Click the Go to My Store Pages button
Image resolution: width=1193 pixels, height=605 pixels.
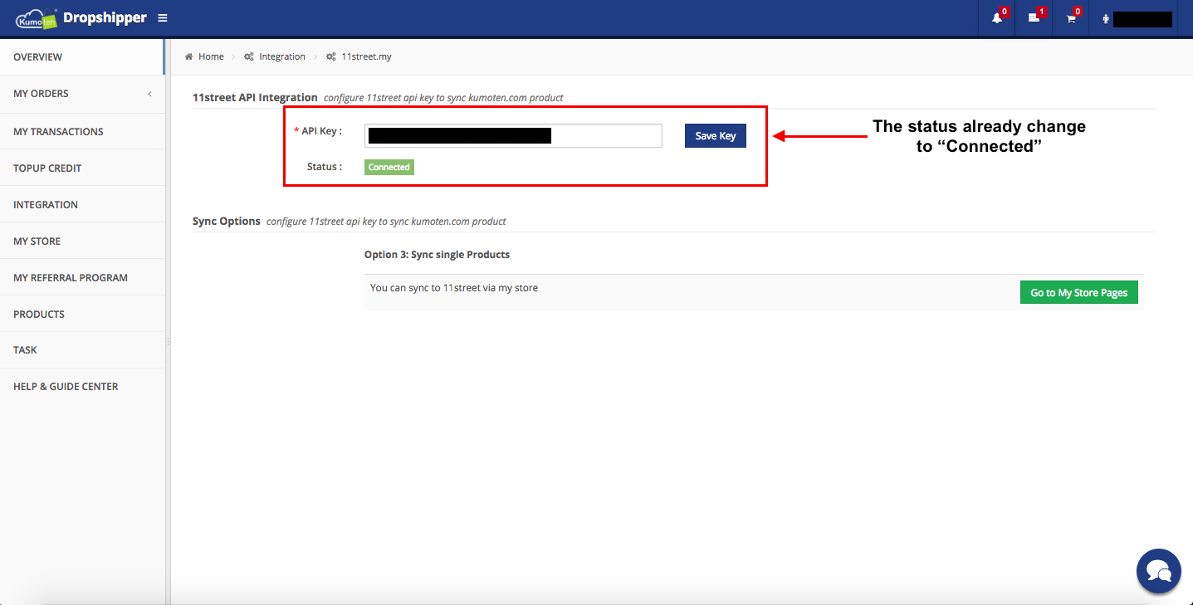click(1079, 292)
